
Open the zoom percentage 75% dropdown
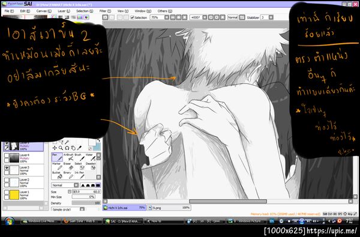(167, 17)
